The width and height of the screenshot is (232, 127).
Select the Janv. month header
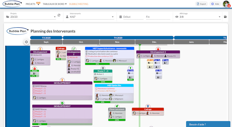191,42
